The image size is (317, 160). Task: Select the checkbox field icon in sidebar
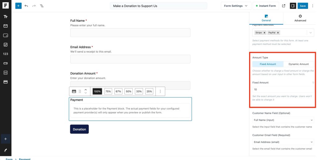pos(6,45)
